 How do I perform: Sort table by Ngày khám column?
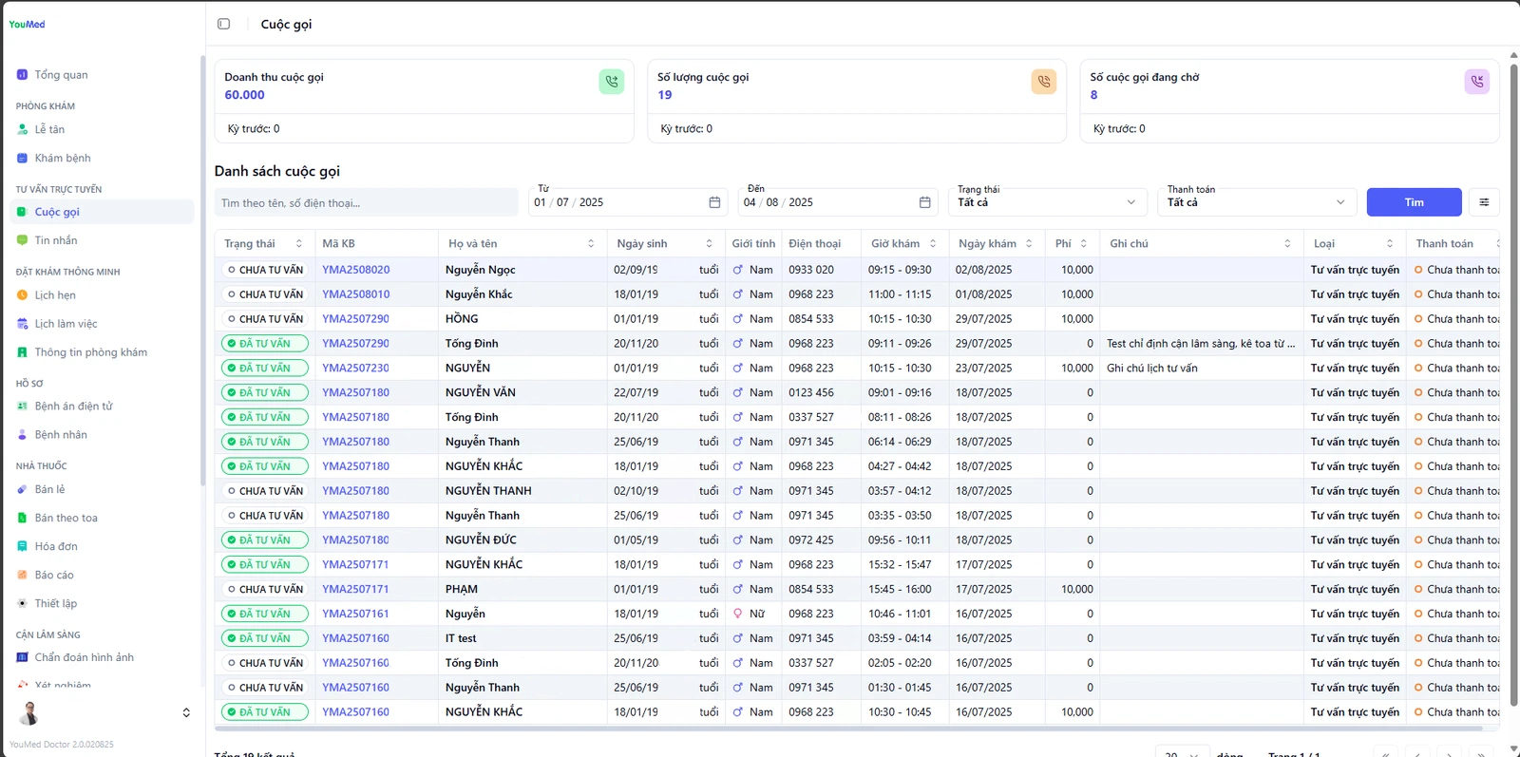pos(1029,244)
